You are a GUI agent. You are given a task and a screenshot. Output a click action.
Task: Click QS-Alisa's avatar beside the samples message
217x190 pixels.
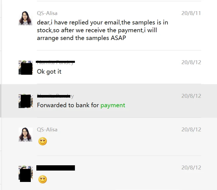pyautogui.click(x=26, y=18)
